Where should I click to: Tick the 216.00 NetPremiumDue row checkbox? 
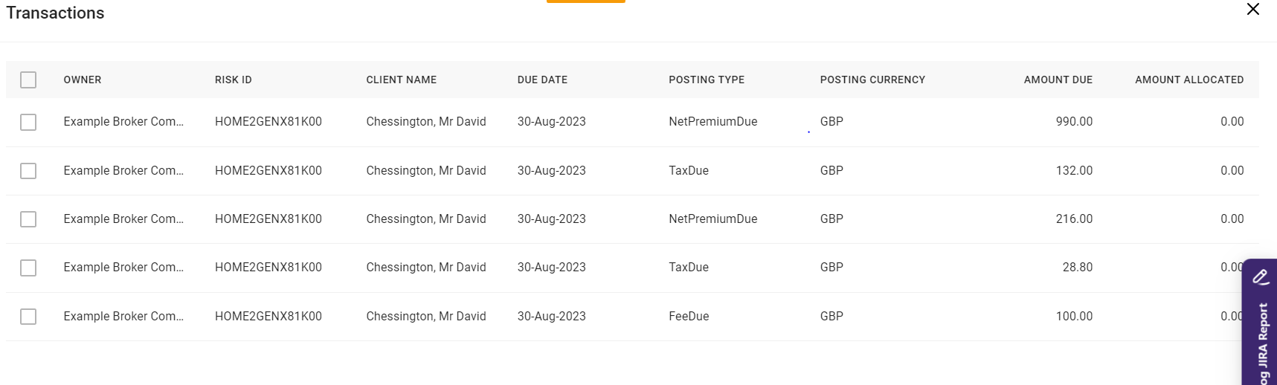[x=28, y=219]
